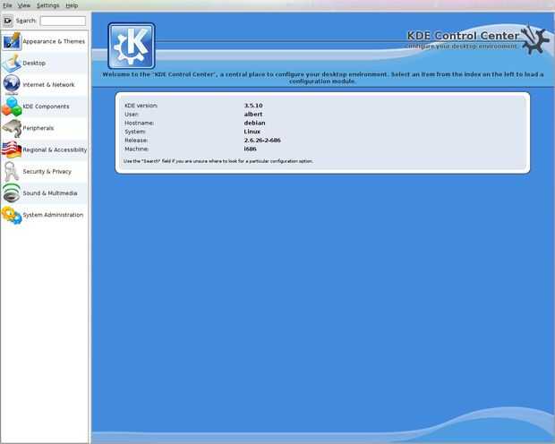
Task: Open the View menu
Action: pos(24,5)
